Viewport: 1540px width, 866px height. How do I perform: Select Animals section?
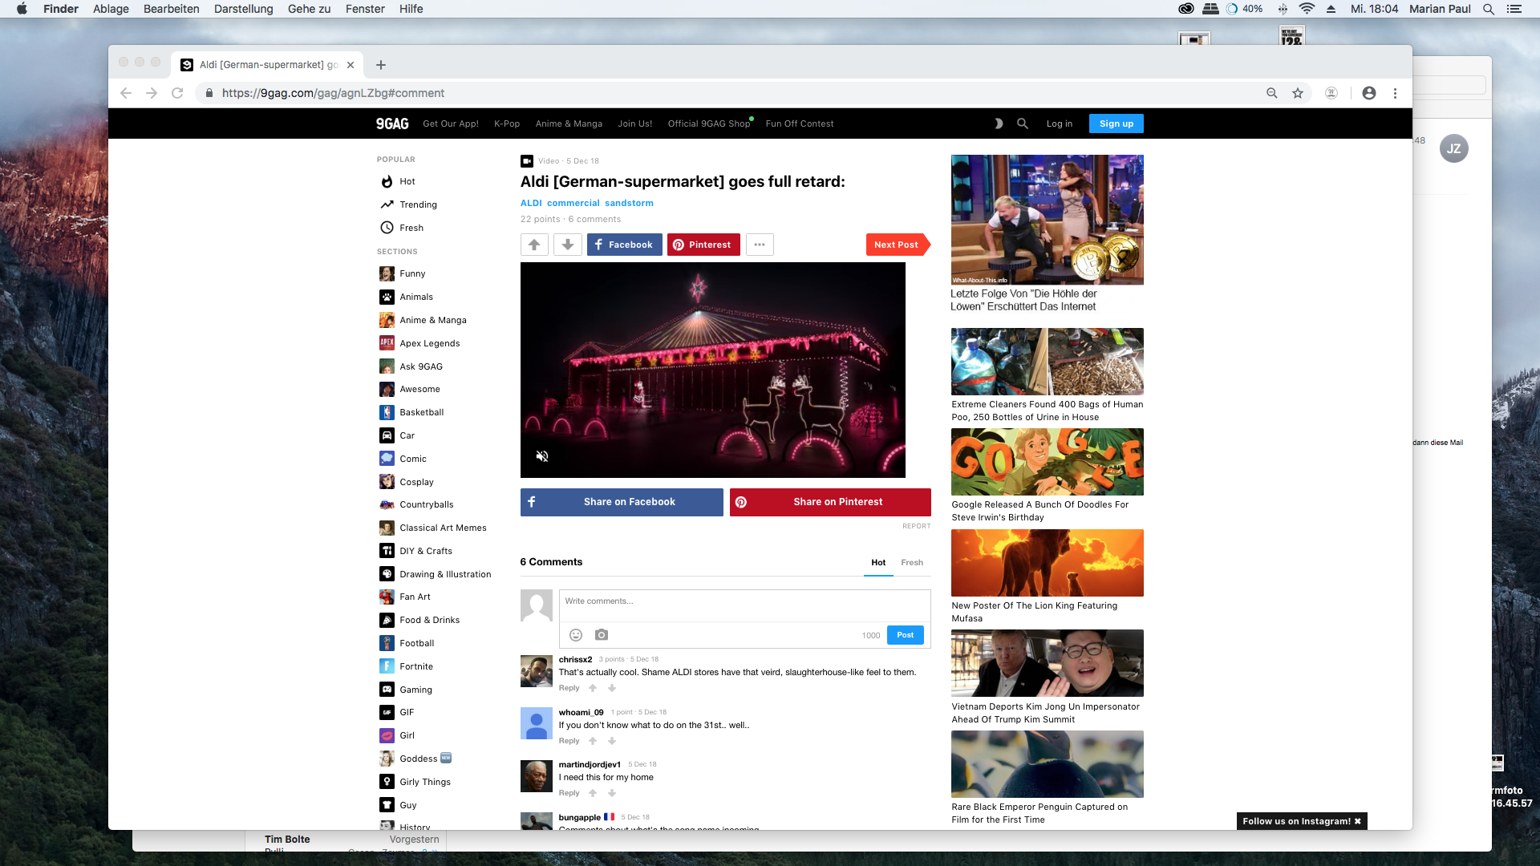coord(416,297)
